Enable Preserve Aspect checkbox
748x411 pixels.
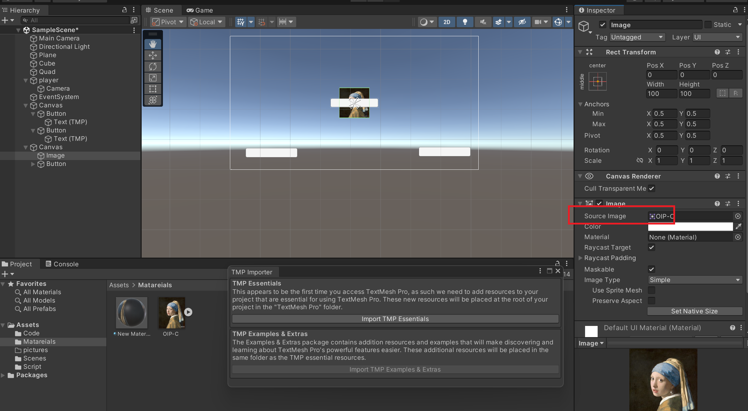(651, 301)
